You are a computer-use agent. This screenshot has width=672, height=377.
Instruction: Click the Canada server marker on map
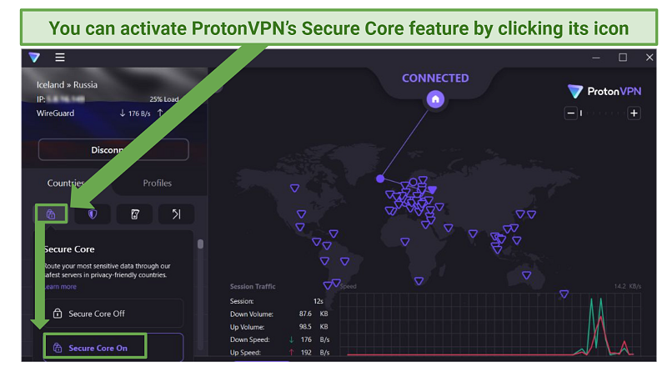click(x=294, y=188)
